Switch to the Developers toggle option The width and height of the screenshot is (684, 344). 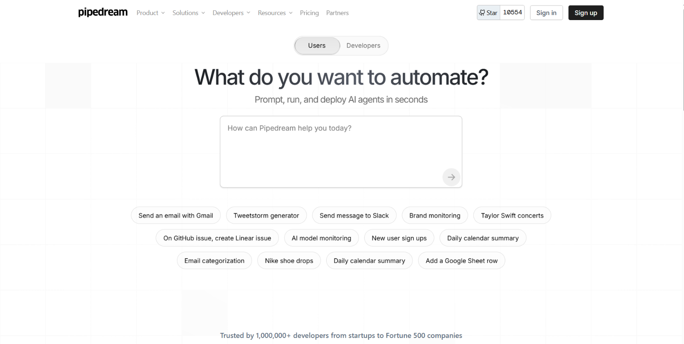[363, 46]
